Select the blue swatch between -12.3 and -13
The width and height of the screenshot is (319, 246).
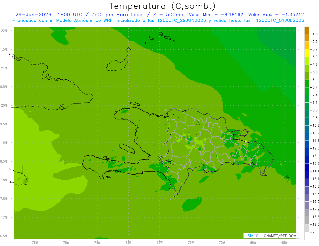[307, 152]
